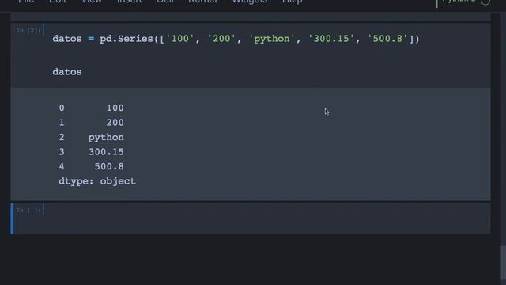Click the In [2] cell prompt

(x=28, y=30)
